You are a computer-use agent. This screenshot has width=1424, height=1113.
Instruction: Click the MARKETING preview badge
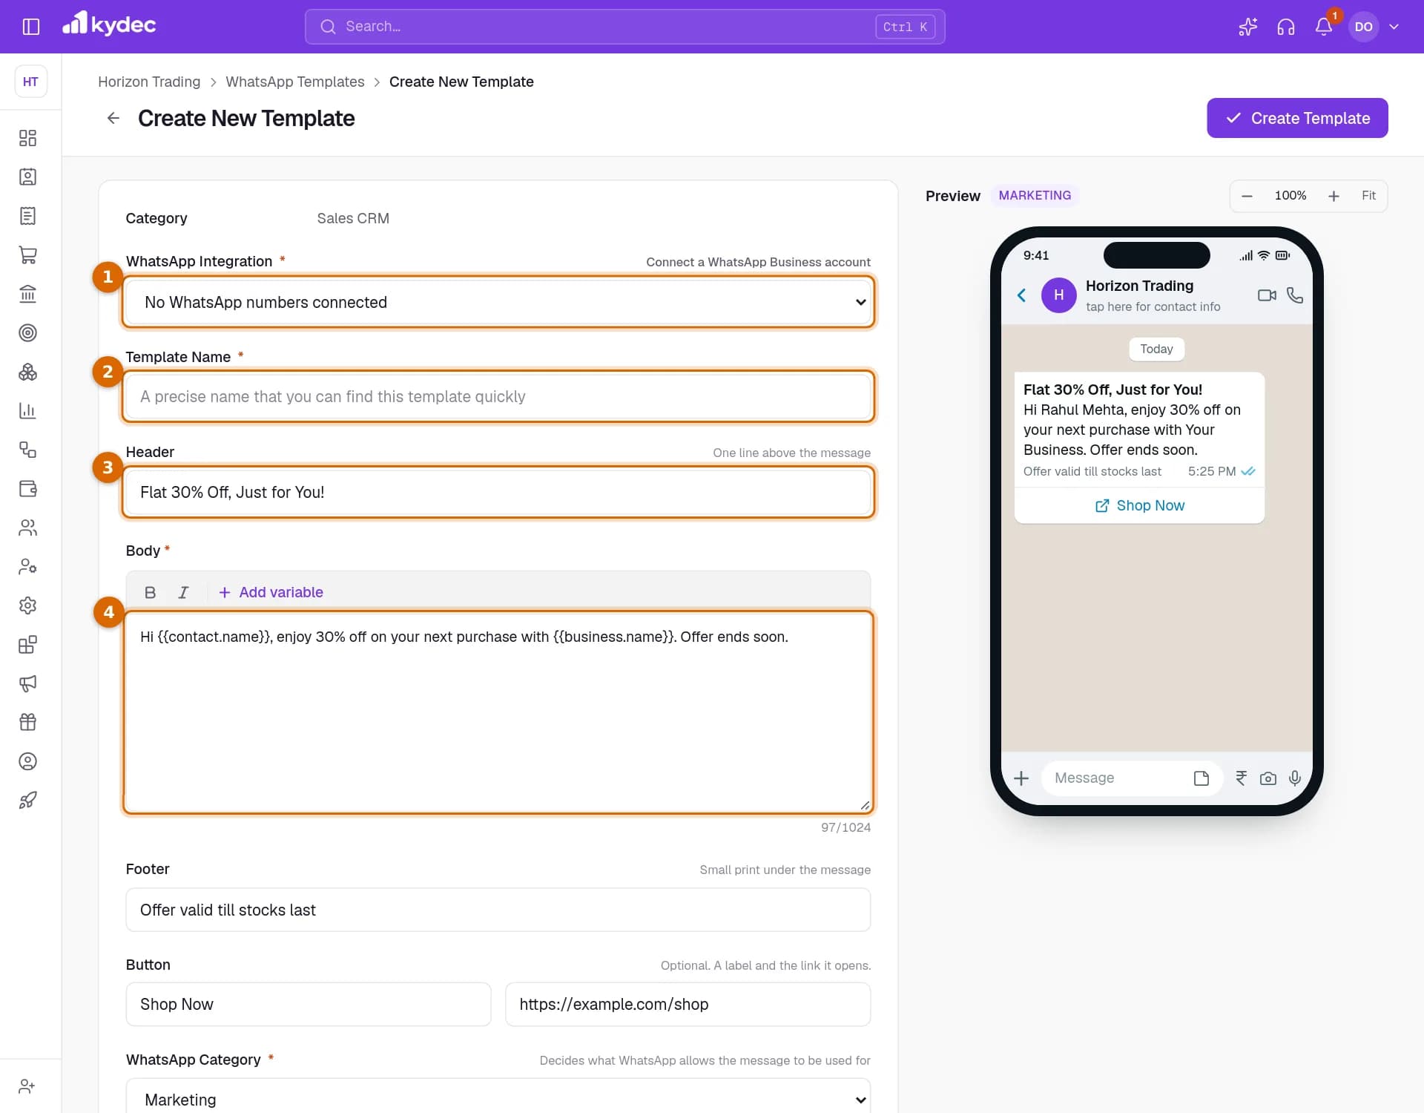[x=1035, y=195]
